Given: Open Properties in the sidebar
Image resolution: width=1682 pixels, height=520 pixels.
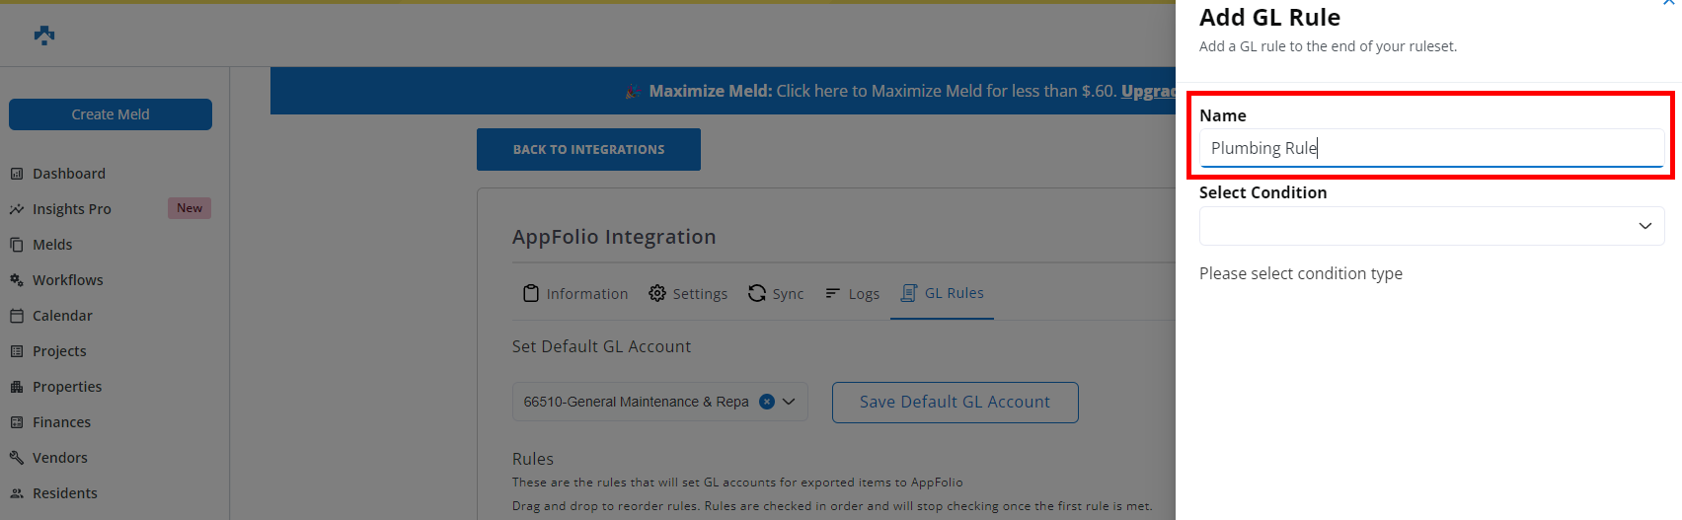Looking at the screenshot, I should pyautogui.click(x=67, y=387).
